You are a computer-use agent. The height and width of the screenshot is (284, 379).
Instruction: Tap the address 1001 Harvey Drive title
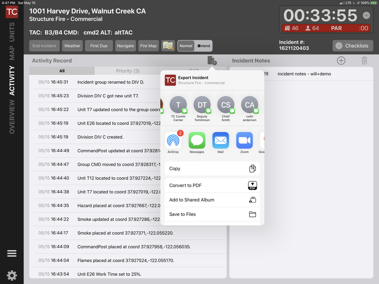click(x=88, y=11)
